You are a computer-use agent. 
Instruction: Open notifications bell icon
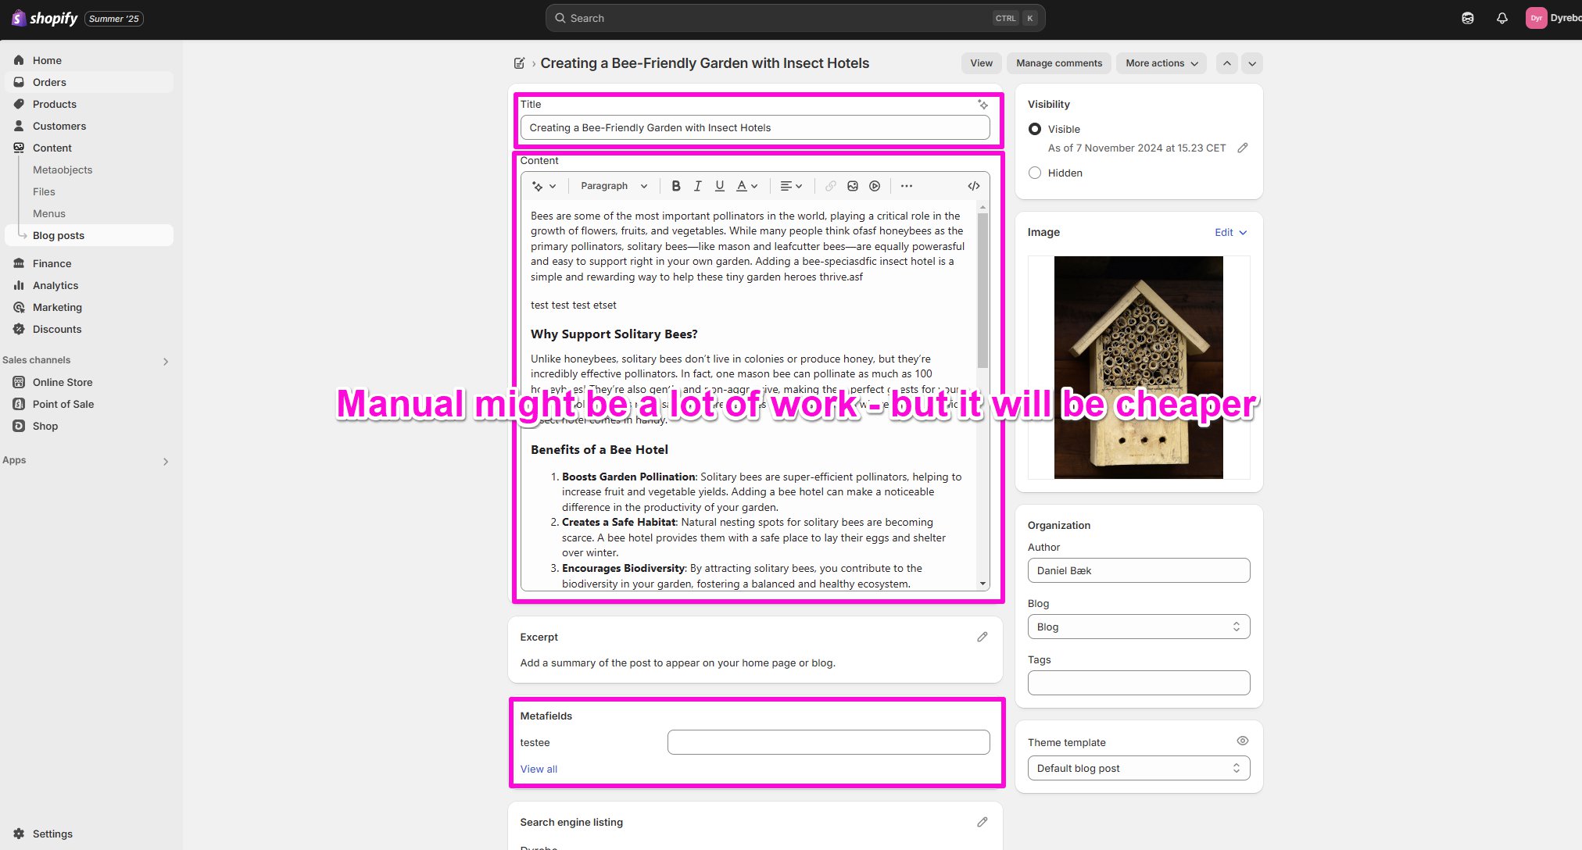pos(1501,18)
